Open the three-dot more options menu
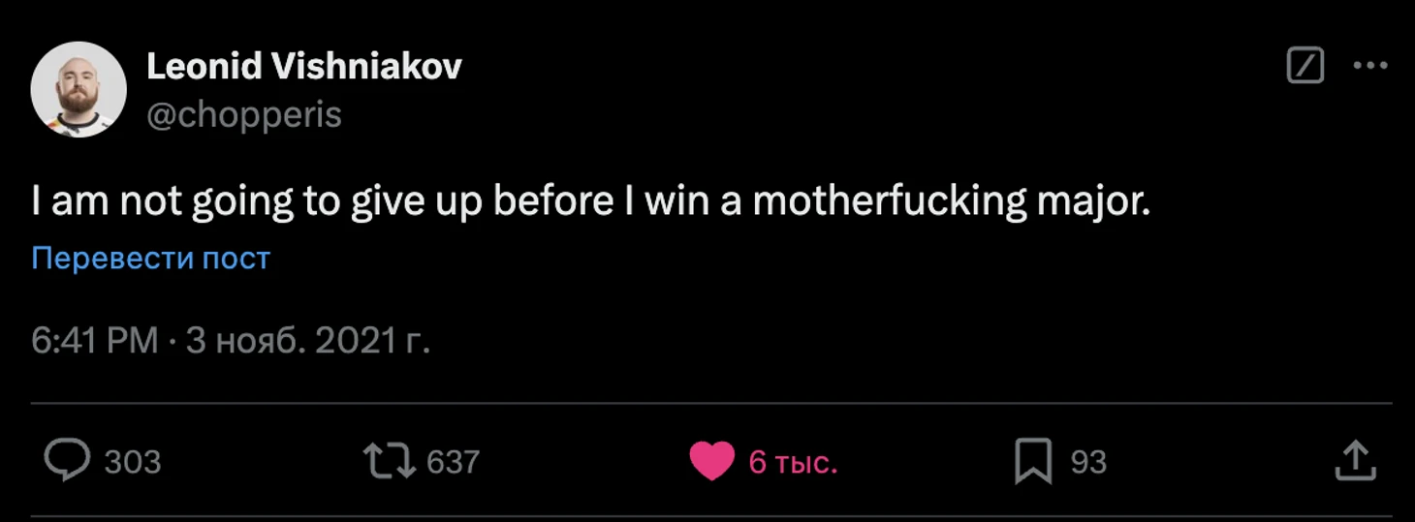The height and width of the screenshot is (522, 1415). [x=1370, y=66]
